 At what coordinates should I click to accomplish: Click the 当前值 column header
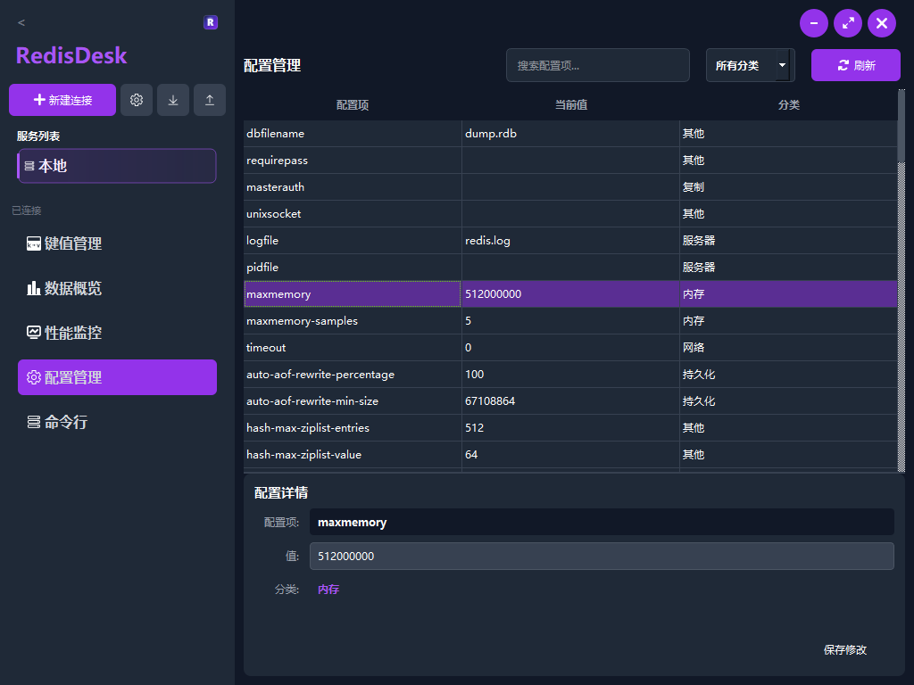click(570, 105)
